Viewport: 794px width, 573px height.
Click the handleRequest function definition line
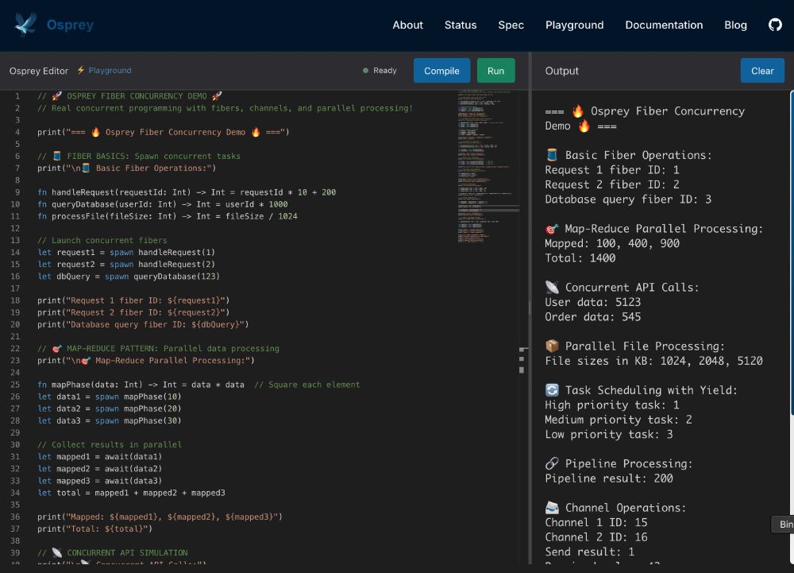[187, 192]
